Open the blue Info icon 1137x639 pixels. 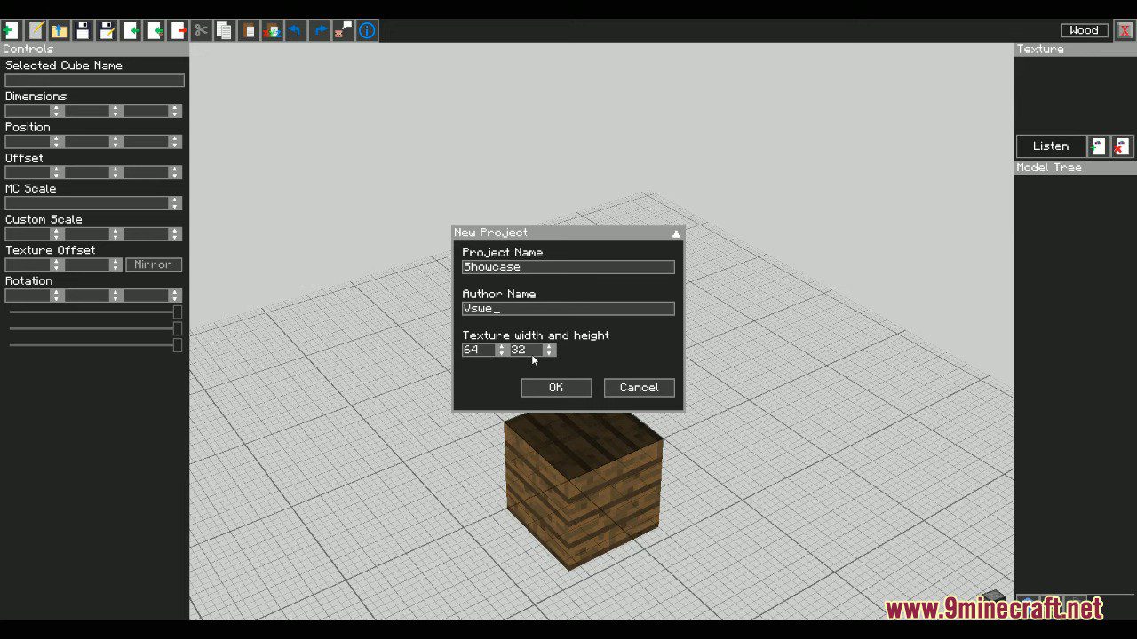pos(367,31)
